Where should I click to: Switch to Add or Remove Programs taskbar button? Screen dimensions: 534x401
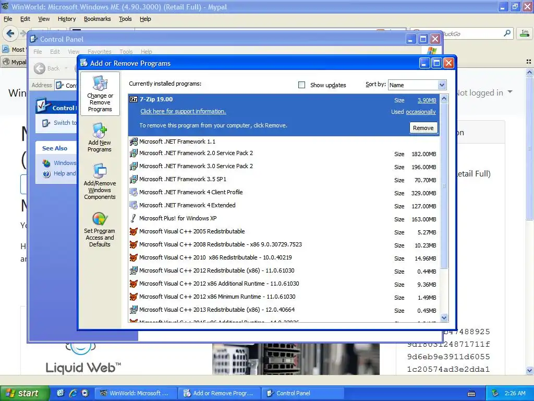pos(220,393)
